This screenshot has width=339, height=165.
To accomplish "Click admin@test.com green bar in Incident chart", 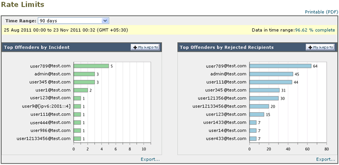I will click(x=84, y=74).
